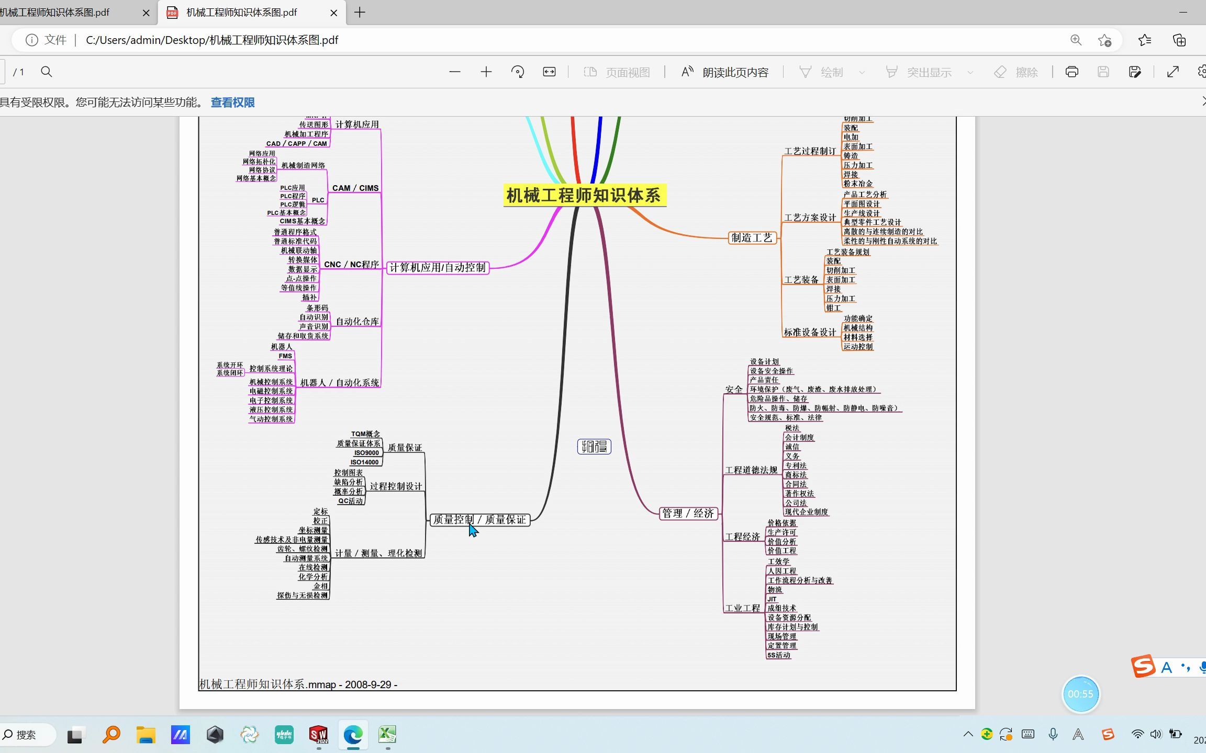This screenshot has height=753, width=1206.
Task: Click the 工业工程 branch label
Action: 742,609
